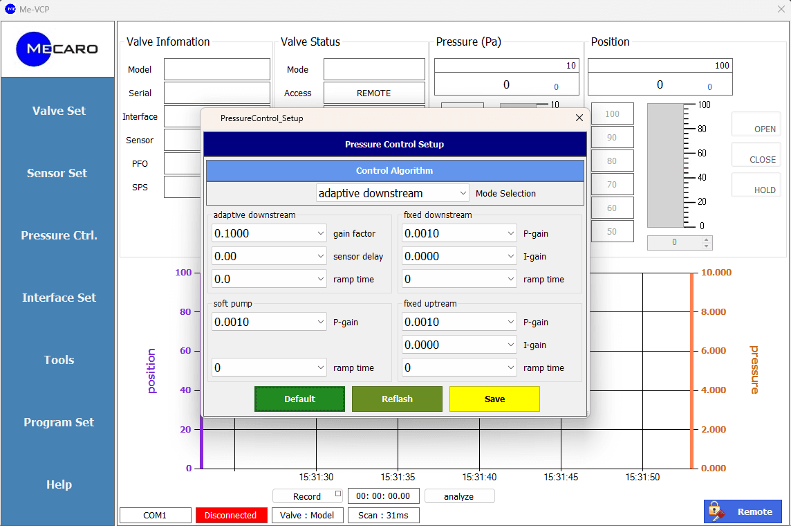Navigate to Interface Set

click(59, 297)
